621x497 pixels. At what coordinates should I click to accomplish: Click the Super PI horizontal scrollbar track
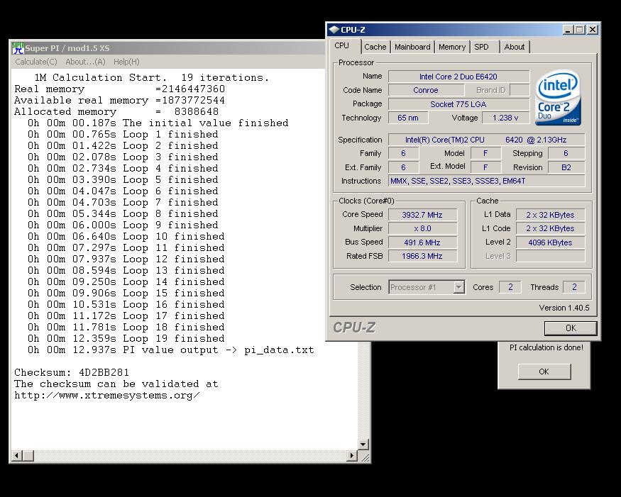(x=190, y=455)
